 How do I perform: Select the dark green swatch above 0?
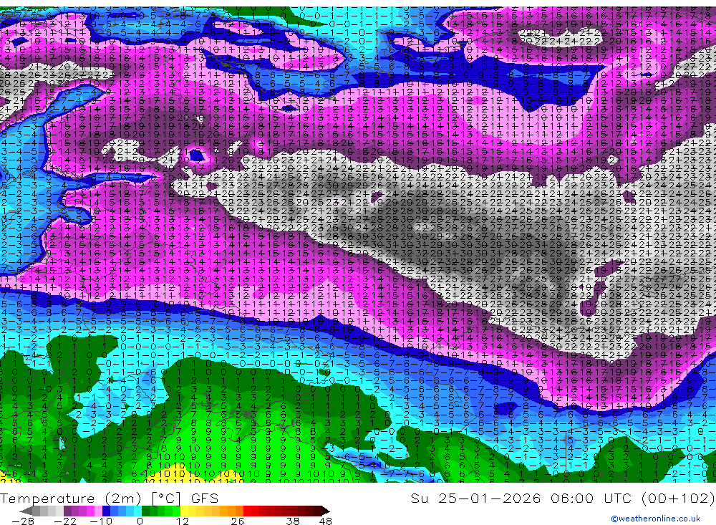[x=145, y=511]
